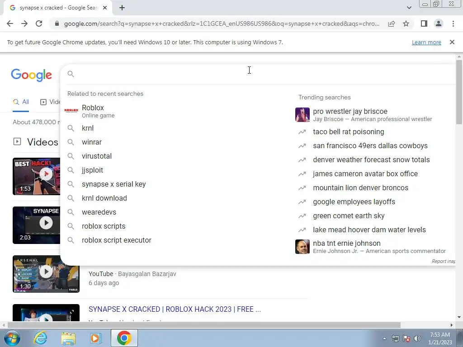463x347 pixels.
Task: Open the Learn more link
Action: pos(426,42)
